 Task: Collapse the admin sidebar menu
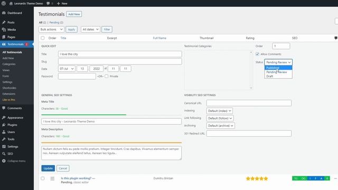click(14, 161)
